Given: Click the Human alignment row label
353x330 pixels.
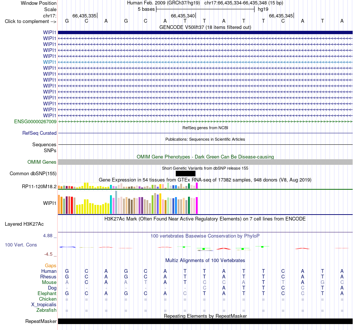Looking at the screenshot, I should (49, 271).
